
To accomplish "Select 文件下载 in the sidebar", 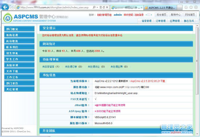I will (x=19, y=71).
